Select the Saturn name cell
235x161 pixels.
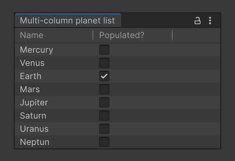54,116
